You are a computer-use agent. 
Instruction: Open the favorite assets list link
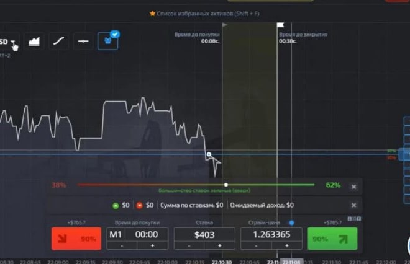click(x=208, y=14)
